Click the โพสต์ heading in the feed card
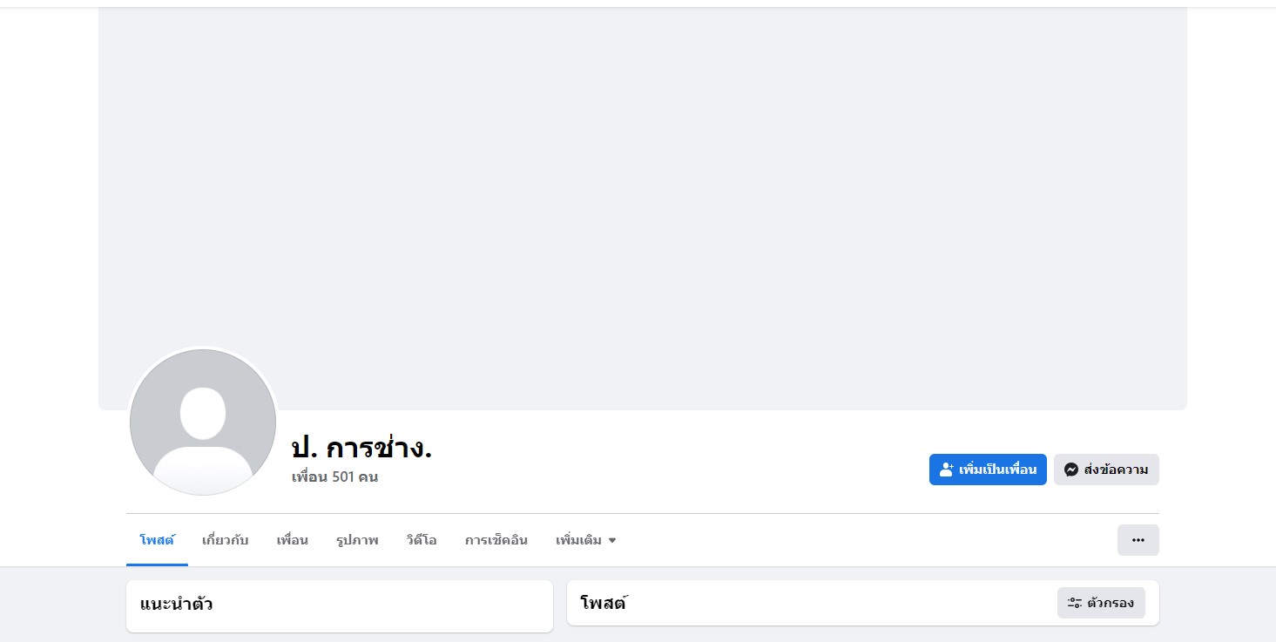 click(x=604, y=603)
